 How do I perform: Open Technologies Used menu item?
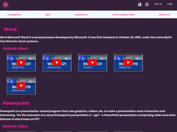point(123,15)
